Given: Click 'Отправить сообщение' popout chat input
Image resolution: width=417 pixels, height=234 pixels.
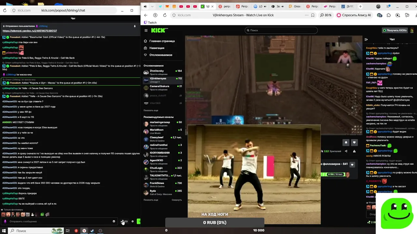Looking at the screenshot, I should [x=59, y=221].
